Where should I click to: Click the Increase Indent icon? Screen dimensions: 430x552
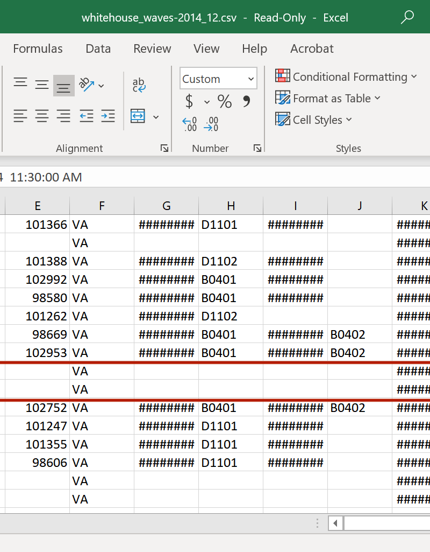coord(107,116)
